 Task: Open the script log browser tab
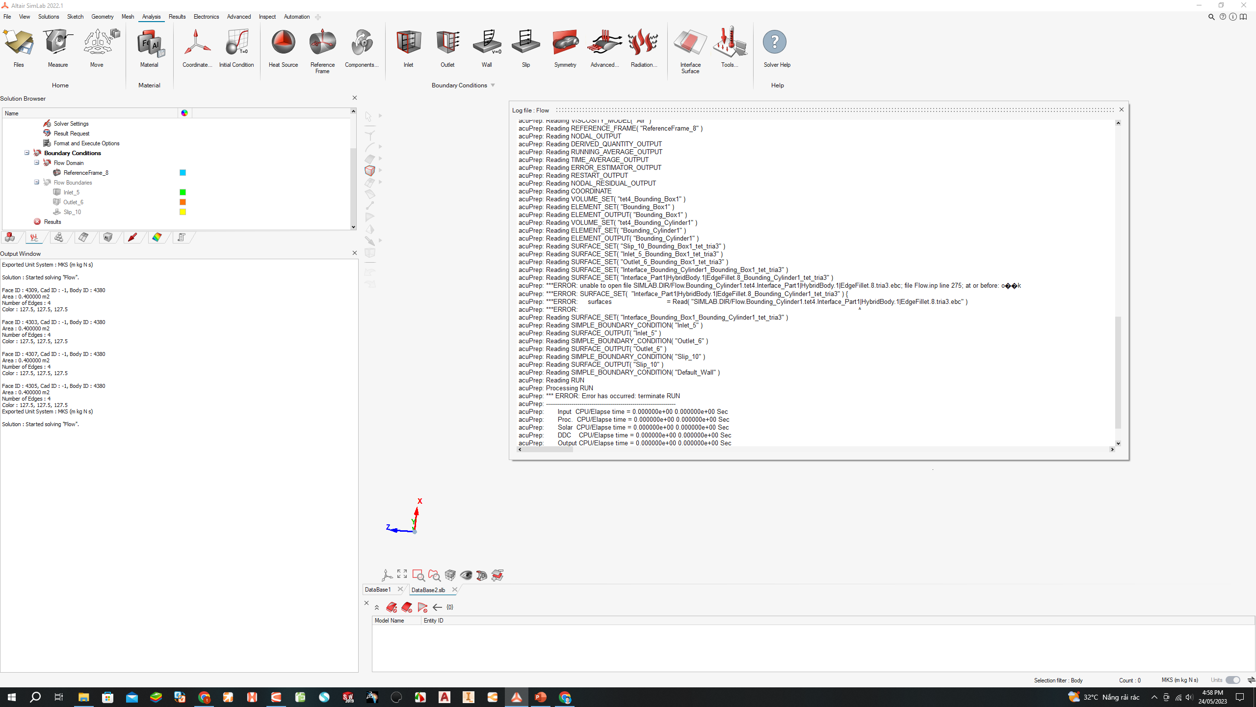182,238
